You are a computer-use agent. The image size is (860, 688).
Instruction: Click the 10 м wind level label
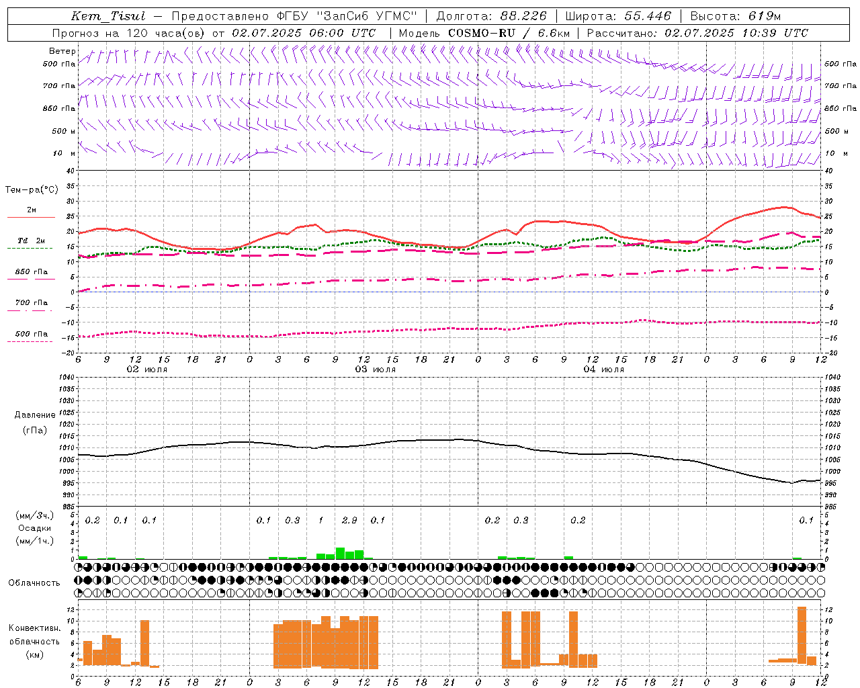(64, 153)
